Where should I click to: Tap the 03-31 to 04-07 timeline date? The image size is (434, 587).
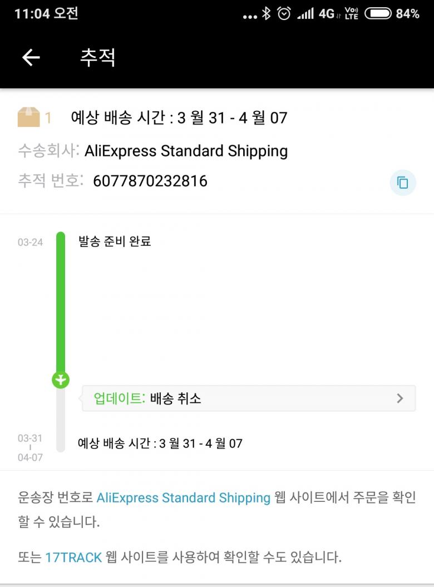pos(30,447)
